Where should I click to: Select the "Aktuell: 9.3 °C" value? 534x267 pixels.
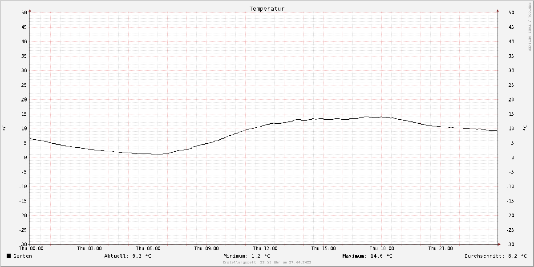(x=128, y=256)
